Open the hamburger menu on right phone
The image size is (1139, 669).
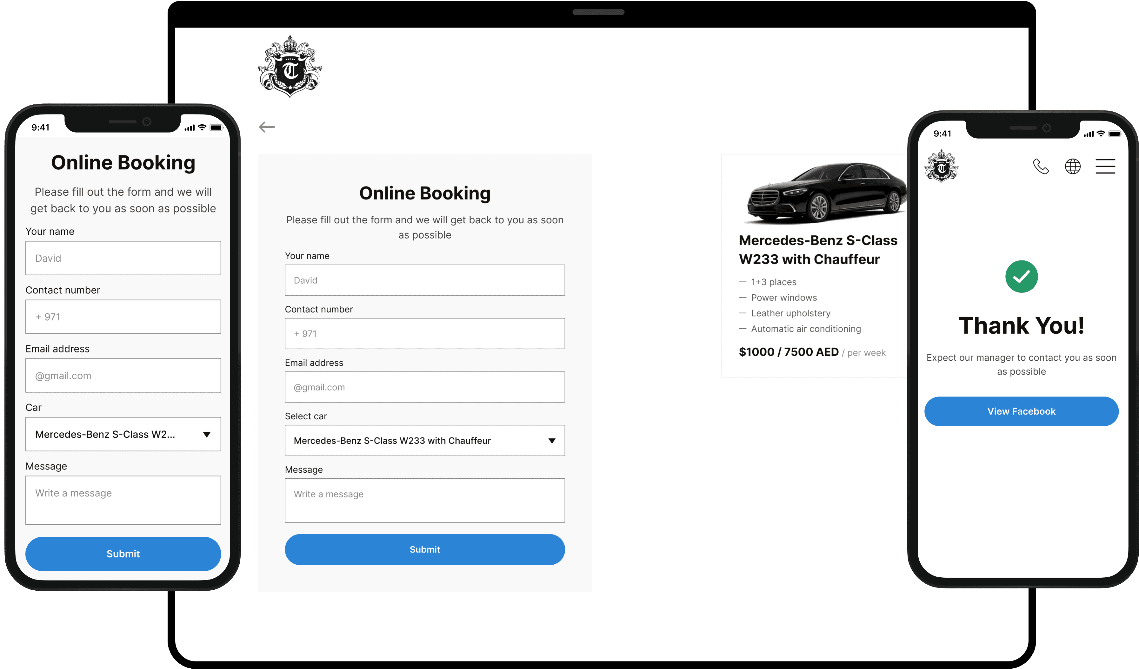[x=1105, y=166]
